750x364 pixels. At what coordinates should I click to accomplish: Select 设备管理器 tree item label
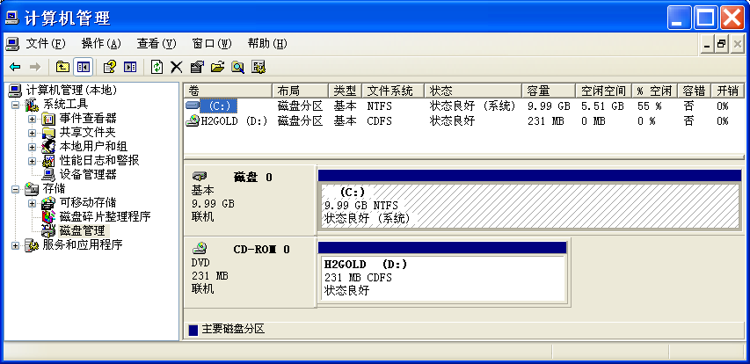(88, 175)
